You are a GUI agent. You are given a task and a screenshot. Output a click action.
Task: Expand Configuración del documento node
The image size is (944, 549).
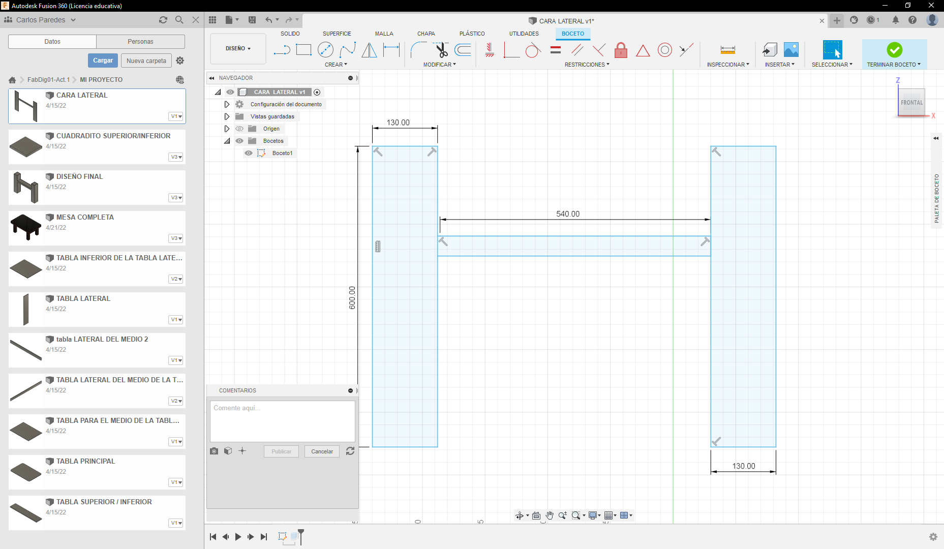[227, 104]
